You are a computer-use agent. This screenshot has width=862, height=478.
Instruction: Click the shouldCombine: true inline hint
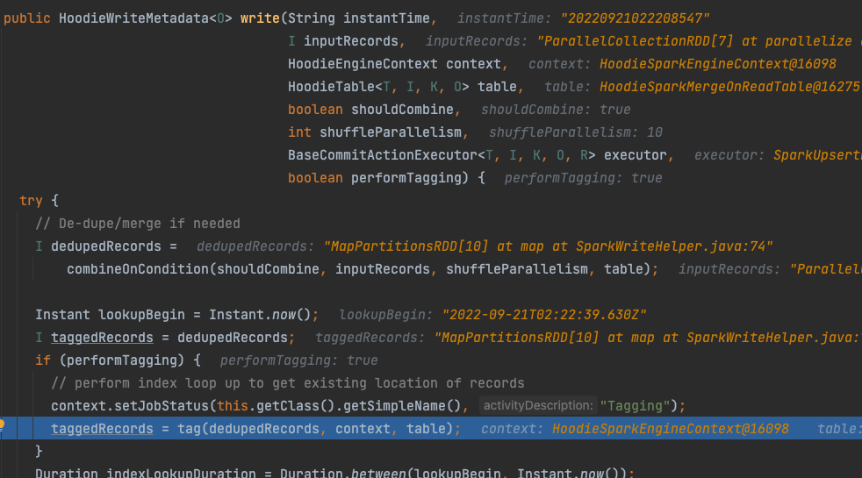[x=556, y=110]
